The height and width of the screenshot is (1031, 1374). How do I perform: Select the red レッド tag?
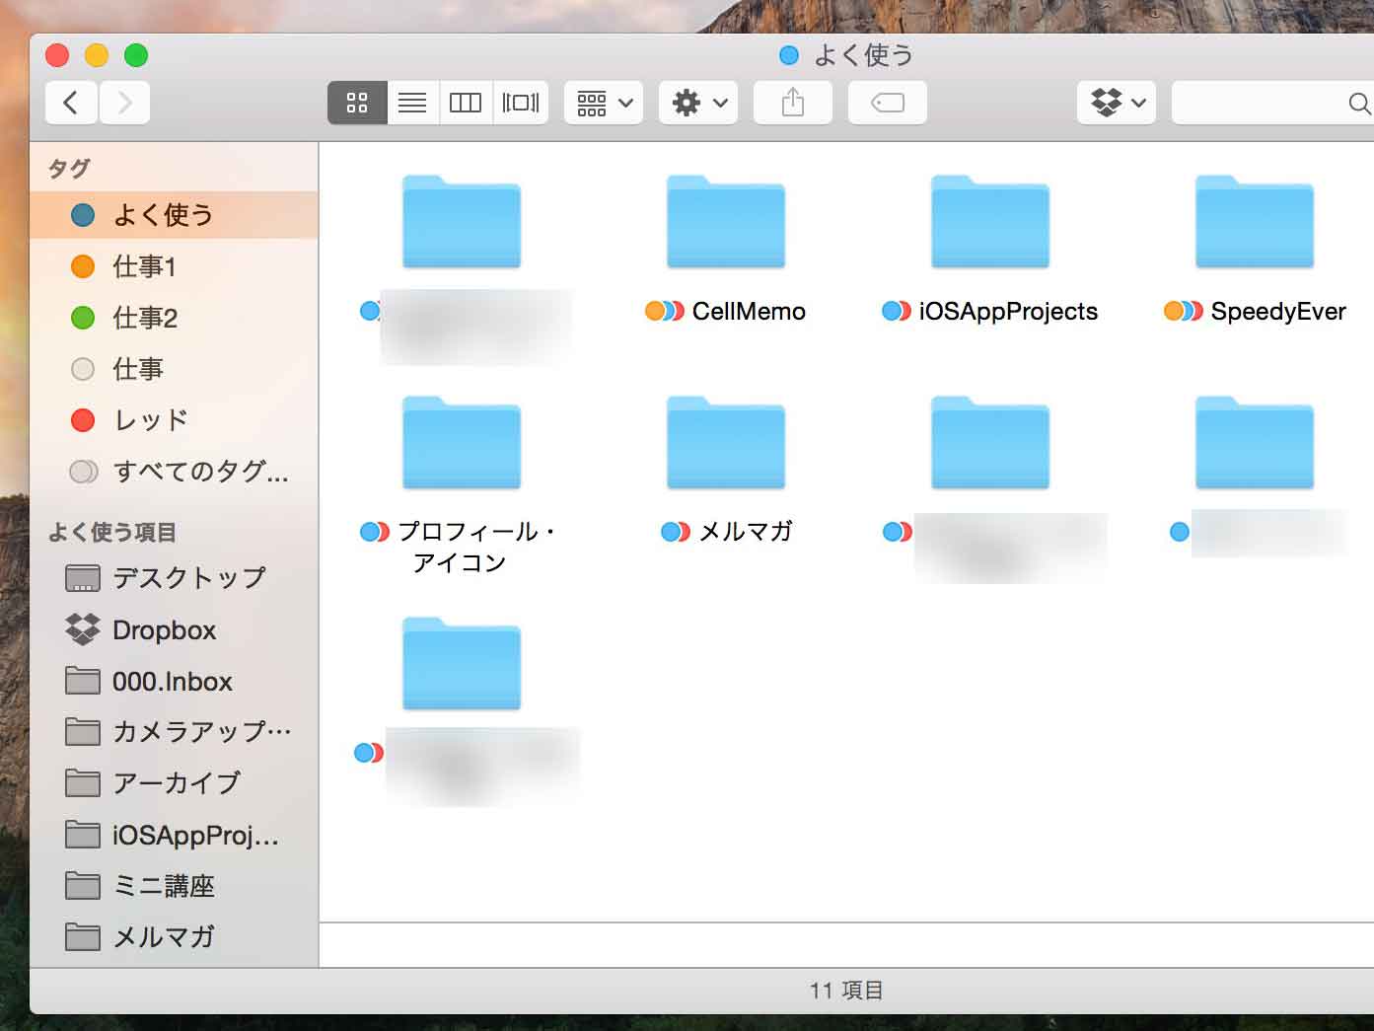click(175, 420)
